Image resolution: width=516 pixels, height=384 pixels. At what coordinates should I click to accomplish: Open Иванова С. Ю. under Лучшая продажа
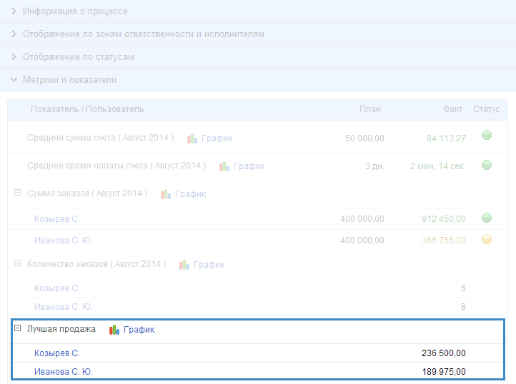[64, 372]
